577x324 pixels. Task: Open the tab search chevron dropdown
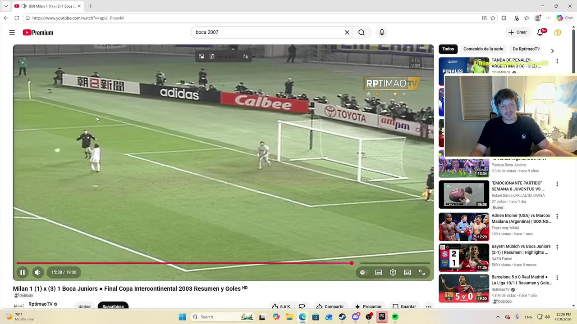pyautogui.click(x=6, y=6)
